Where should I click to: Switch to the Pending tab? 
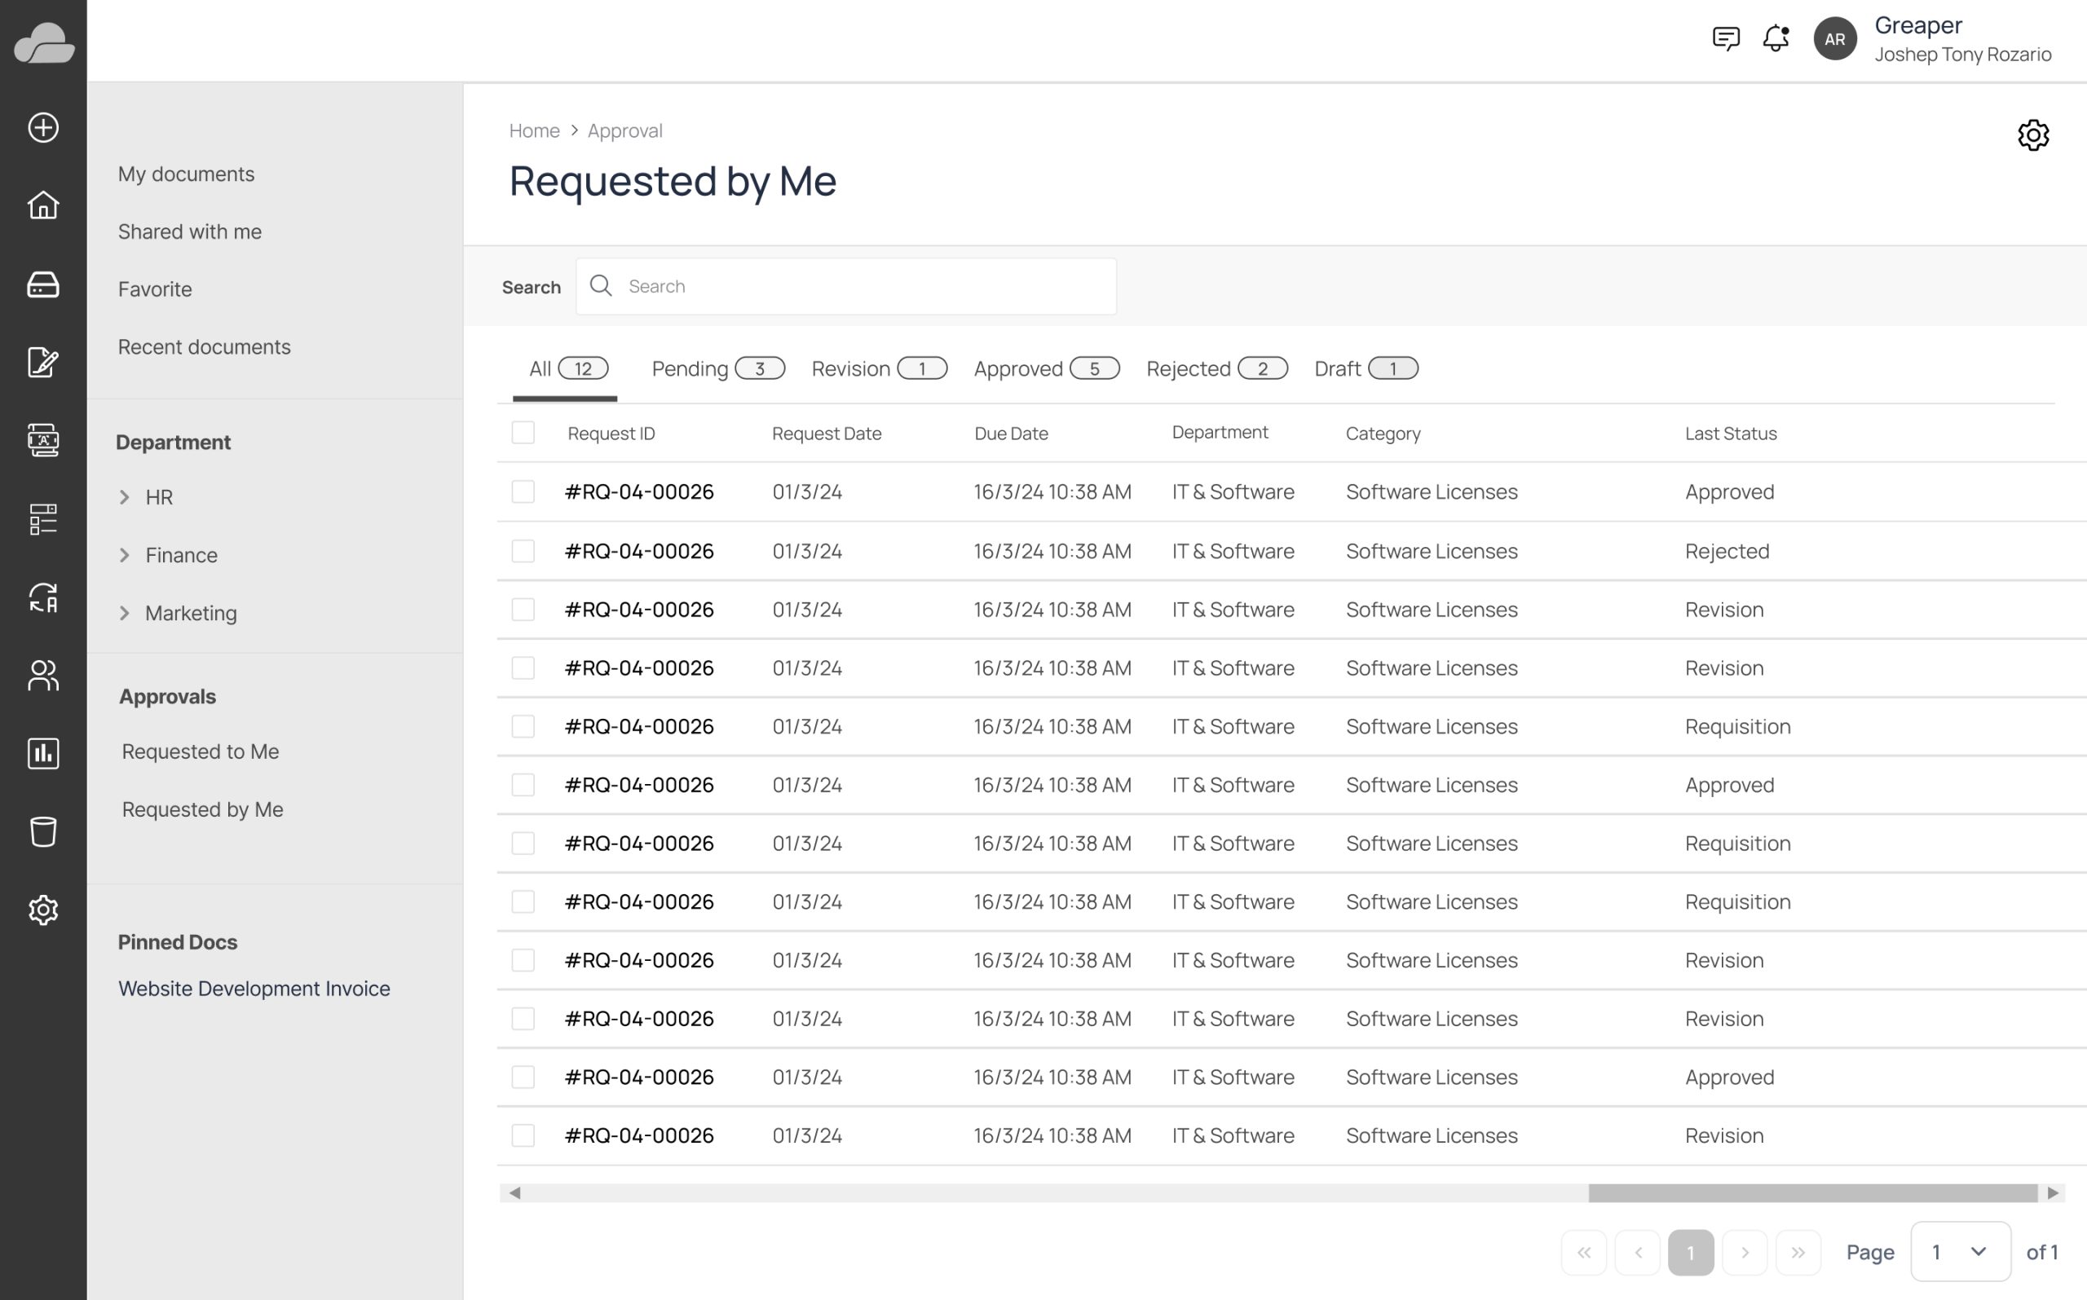tap(717, 369)
